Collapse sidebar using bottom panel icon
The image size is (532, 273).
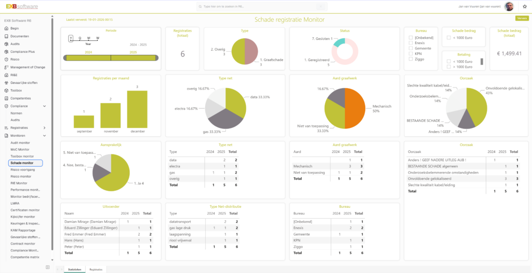pyautogui.click(x=47, y=267)
